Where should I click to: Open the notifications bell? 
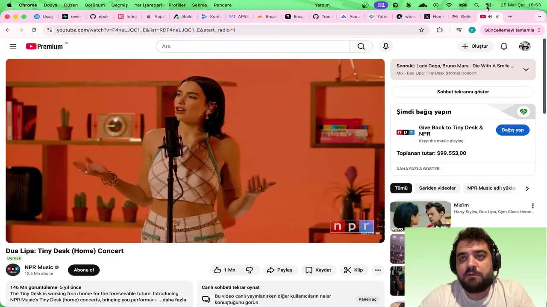[504, 46]
